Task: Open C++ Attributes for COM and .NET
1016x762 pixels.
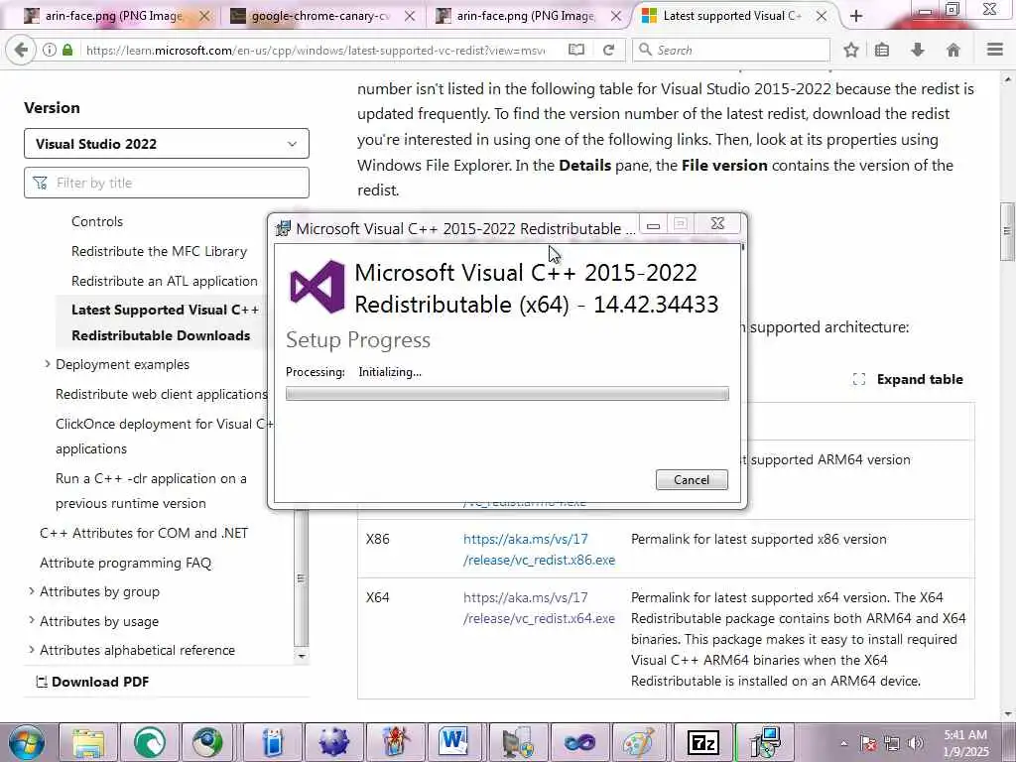Action: [x=144, y=533]
